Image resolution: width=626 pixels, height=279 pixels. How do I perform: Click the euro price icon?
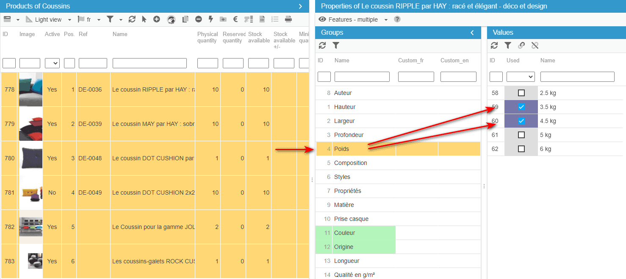(x=235, y=20)
